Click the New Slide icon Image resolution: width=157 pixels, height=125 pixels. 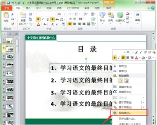23,15
